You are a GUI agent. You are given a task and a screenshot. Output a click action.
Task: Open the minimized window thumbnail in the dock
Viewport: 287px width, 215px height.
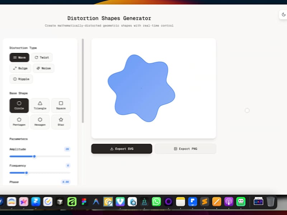tap(258, 201)
